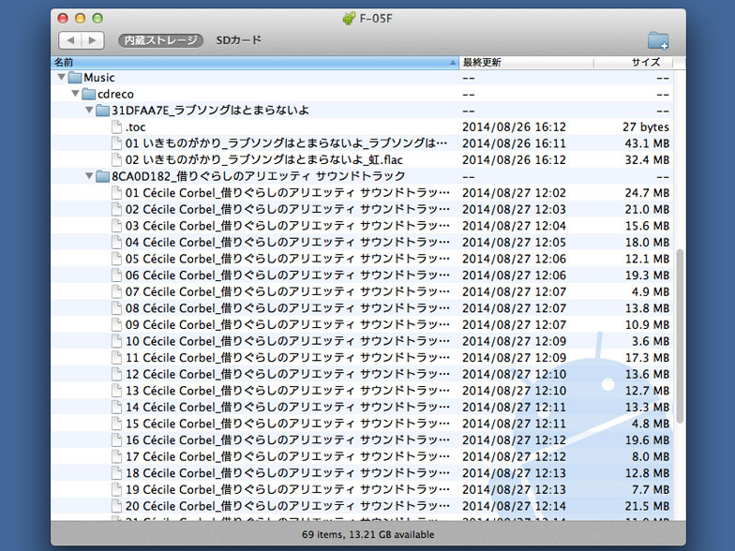Click the 8CA0D182 soundtrack folder icon
Screen dimensions: 735x551
pyautogui.click(x=103, y=176)
